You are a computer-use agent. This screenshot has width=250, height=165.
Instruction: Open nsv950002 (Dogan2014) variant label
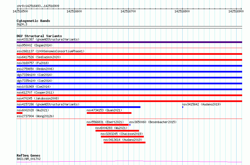click(x=35, y=45)
